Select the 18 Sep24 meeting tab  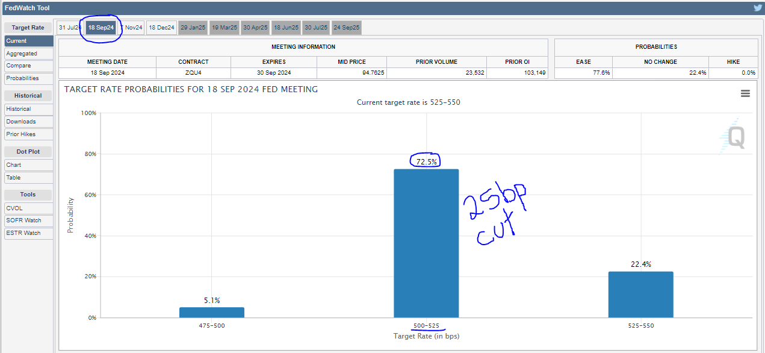101,28
